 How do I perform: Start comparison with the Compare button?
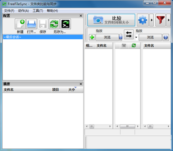pyautogui.click(x=111, y=20)
